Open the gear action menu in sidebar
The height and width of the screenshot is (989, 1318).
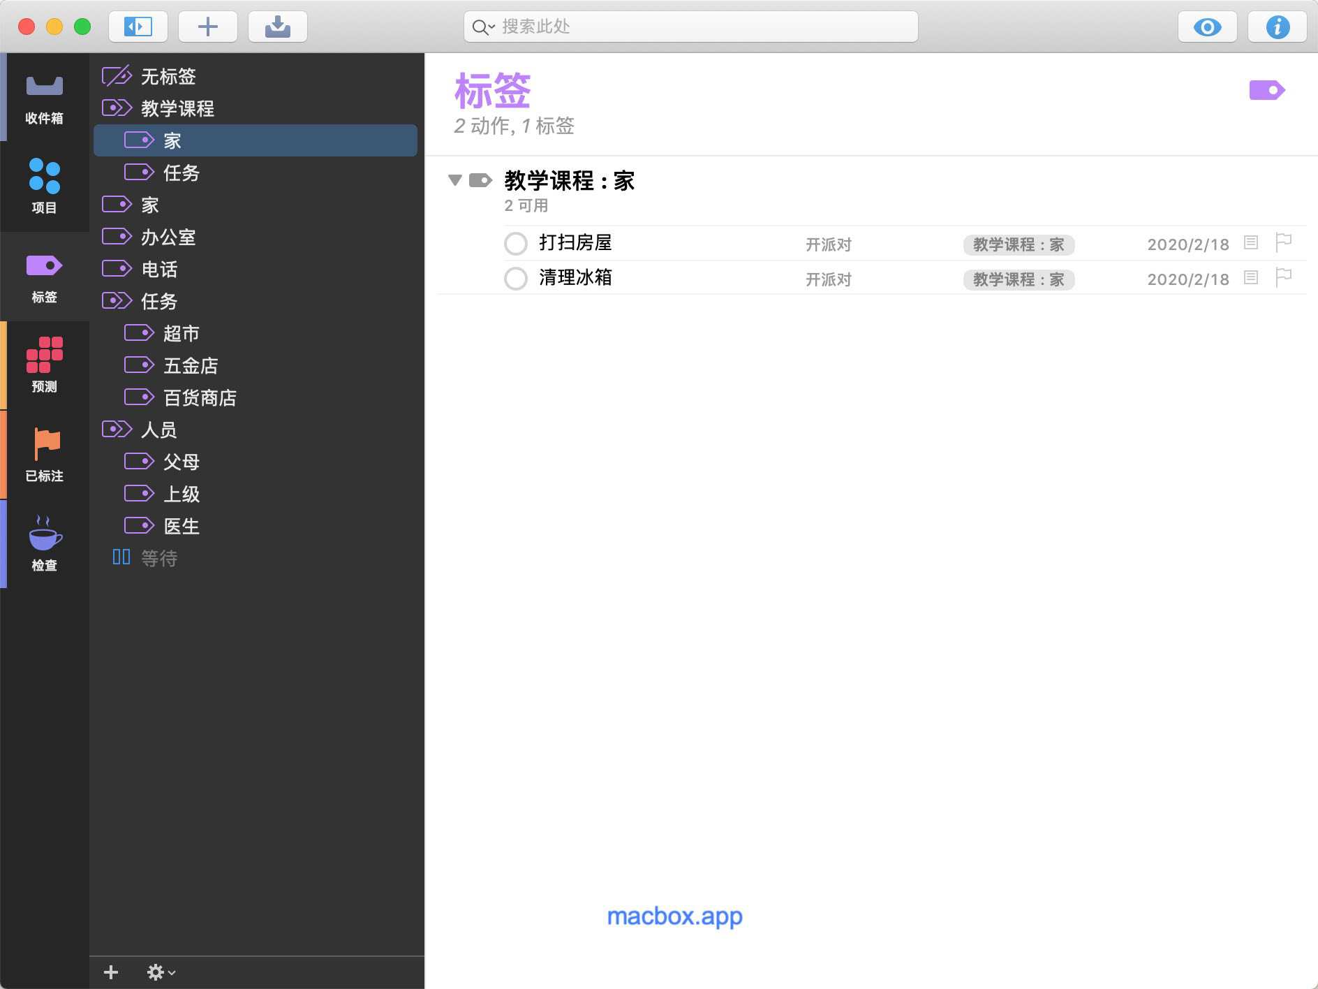161,972
